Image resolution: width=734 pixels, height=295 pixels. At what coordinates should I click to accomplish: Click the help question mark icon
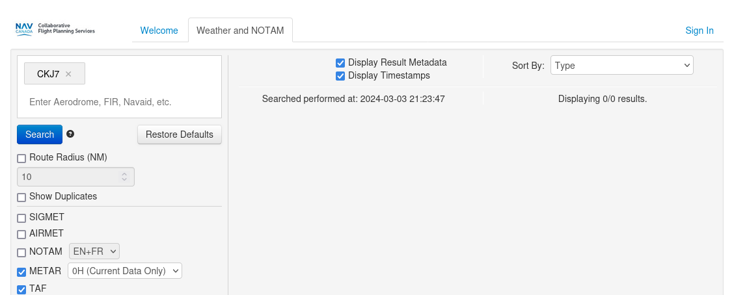click(x=70, y=134)
